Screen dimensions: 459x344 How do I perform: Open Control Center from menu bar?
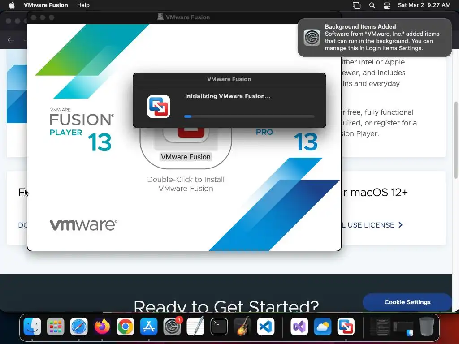tap(387, 5)
